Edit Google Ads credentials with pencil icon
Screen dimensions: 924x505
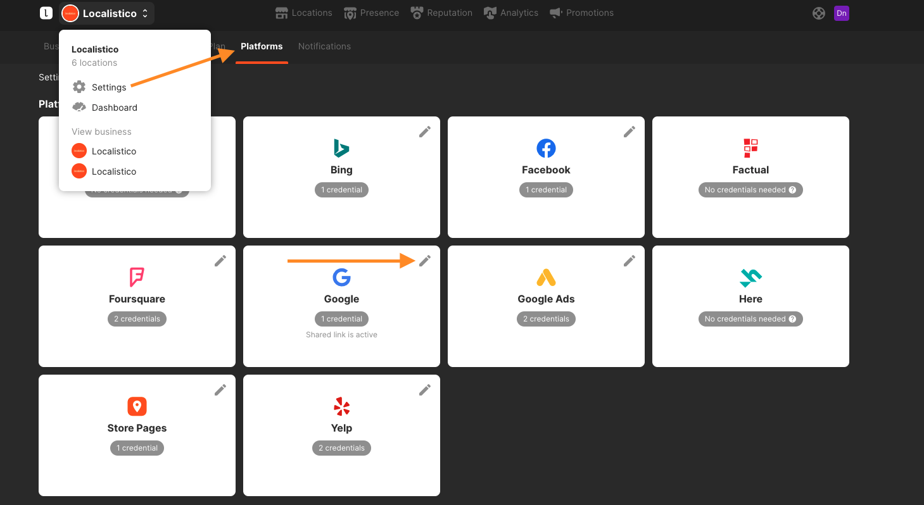[630, 260]
